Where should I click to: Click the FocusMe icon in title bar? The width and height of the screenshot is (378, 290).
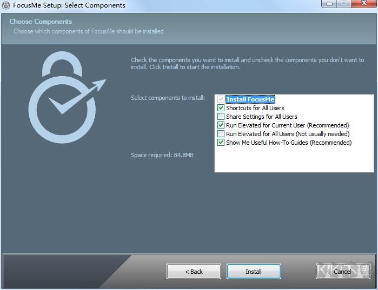pyautogui.click(x=6, y=5)
